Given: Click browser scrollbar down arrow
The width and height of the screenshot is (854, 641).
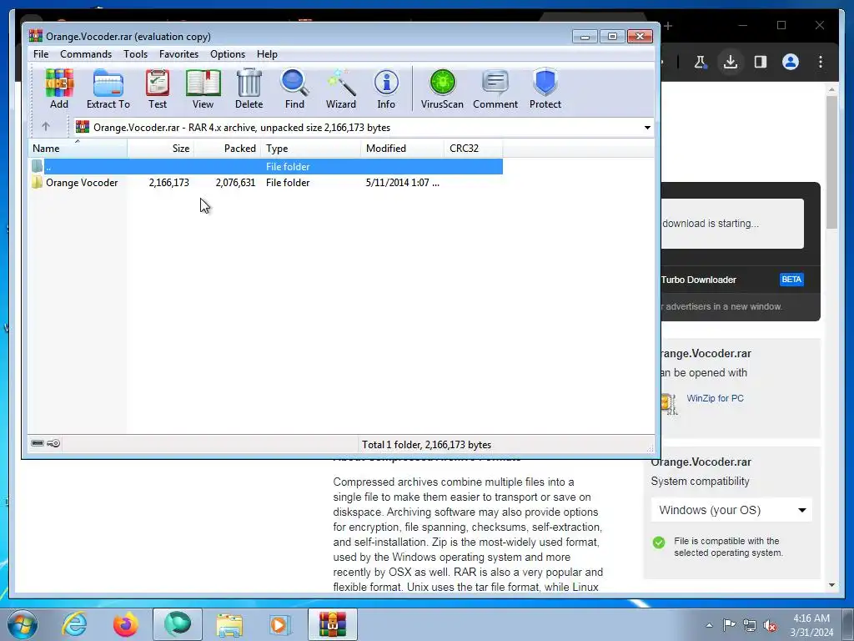Looking at the screenshot, I should pos(831,585).
